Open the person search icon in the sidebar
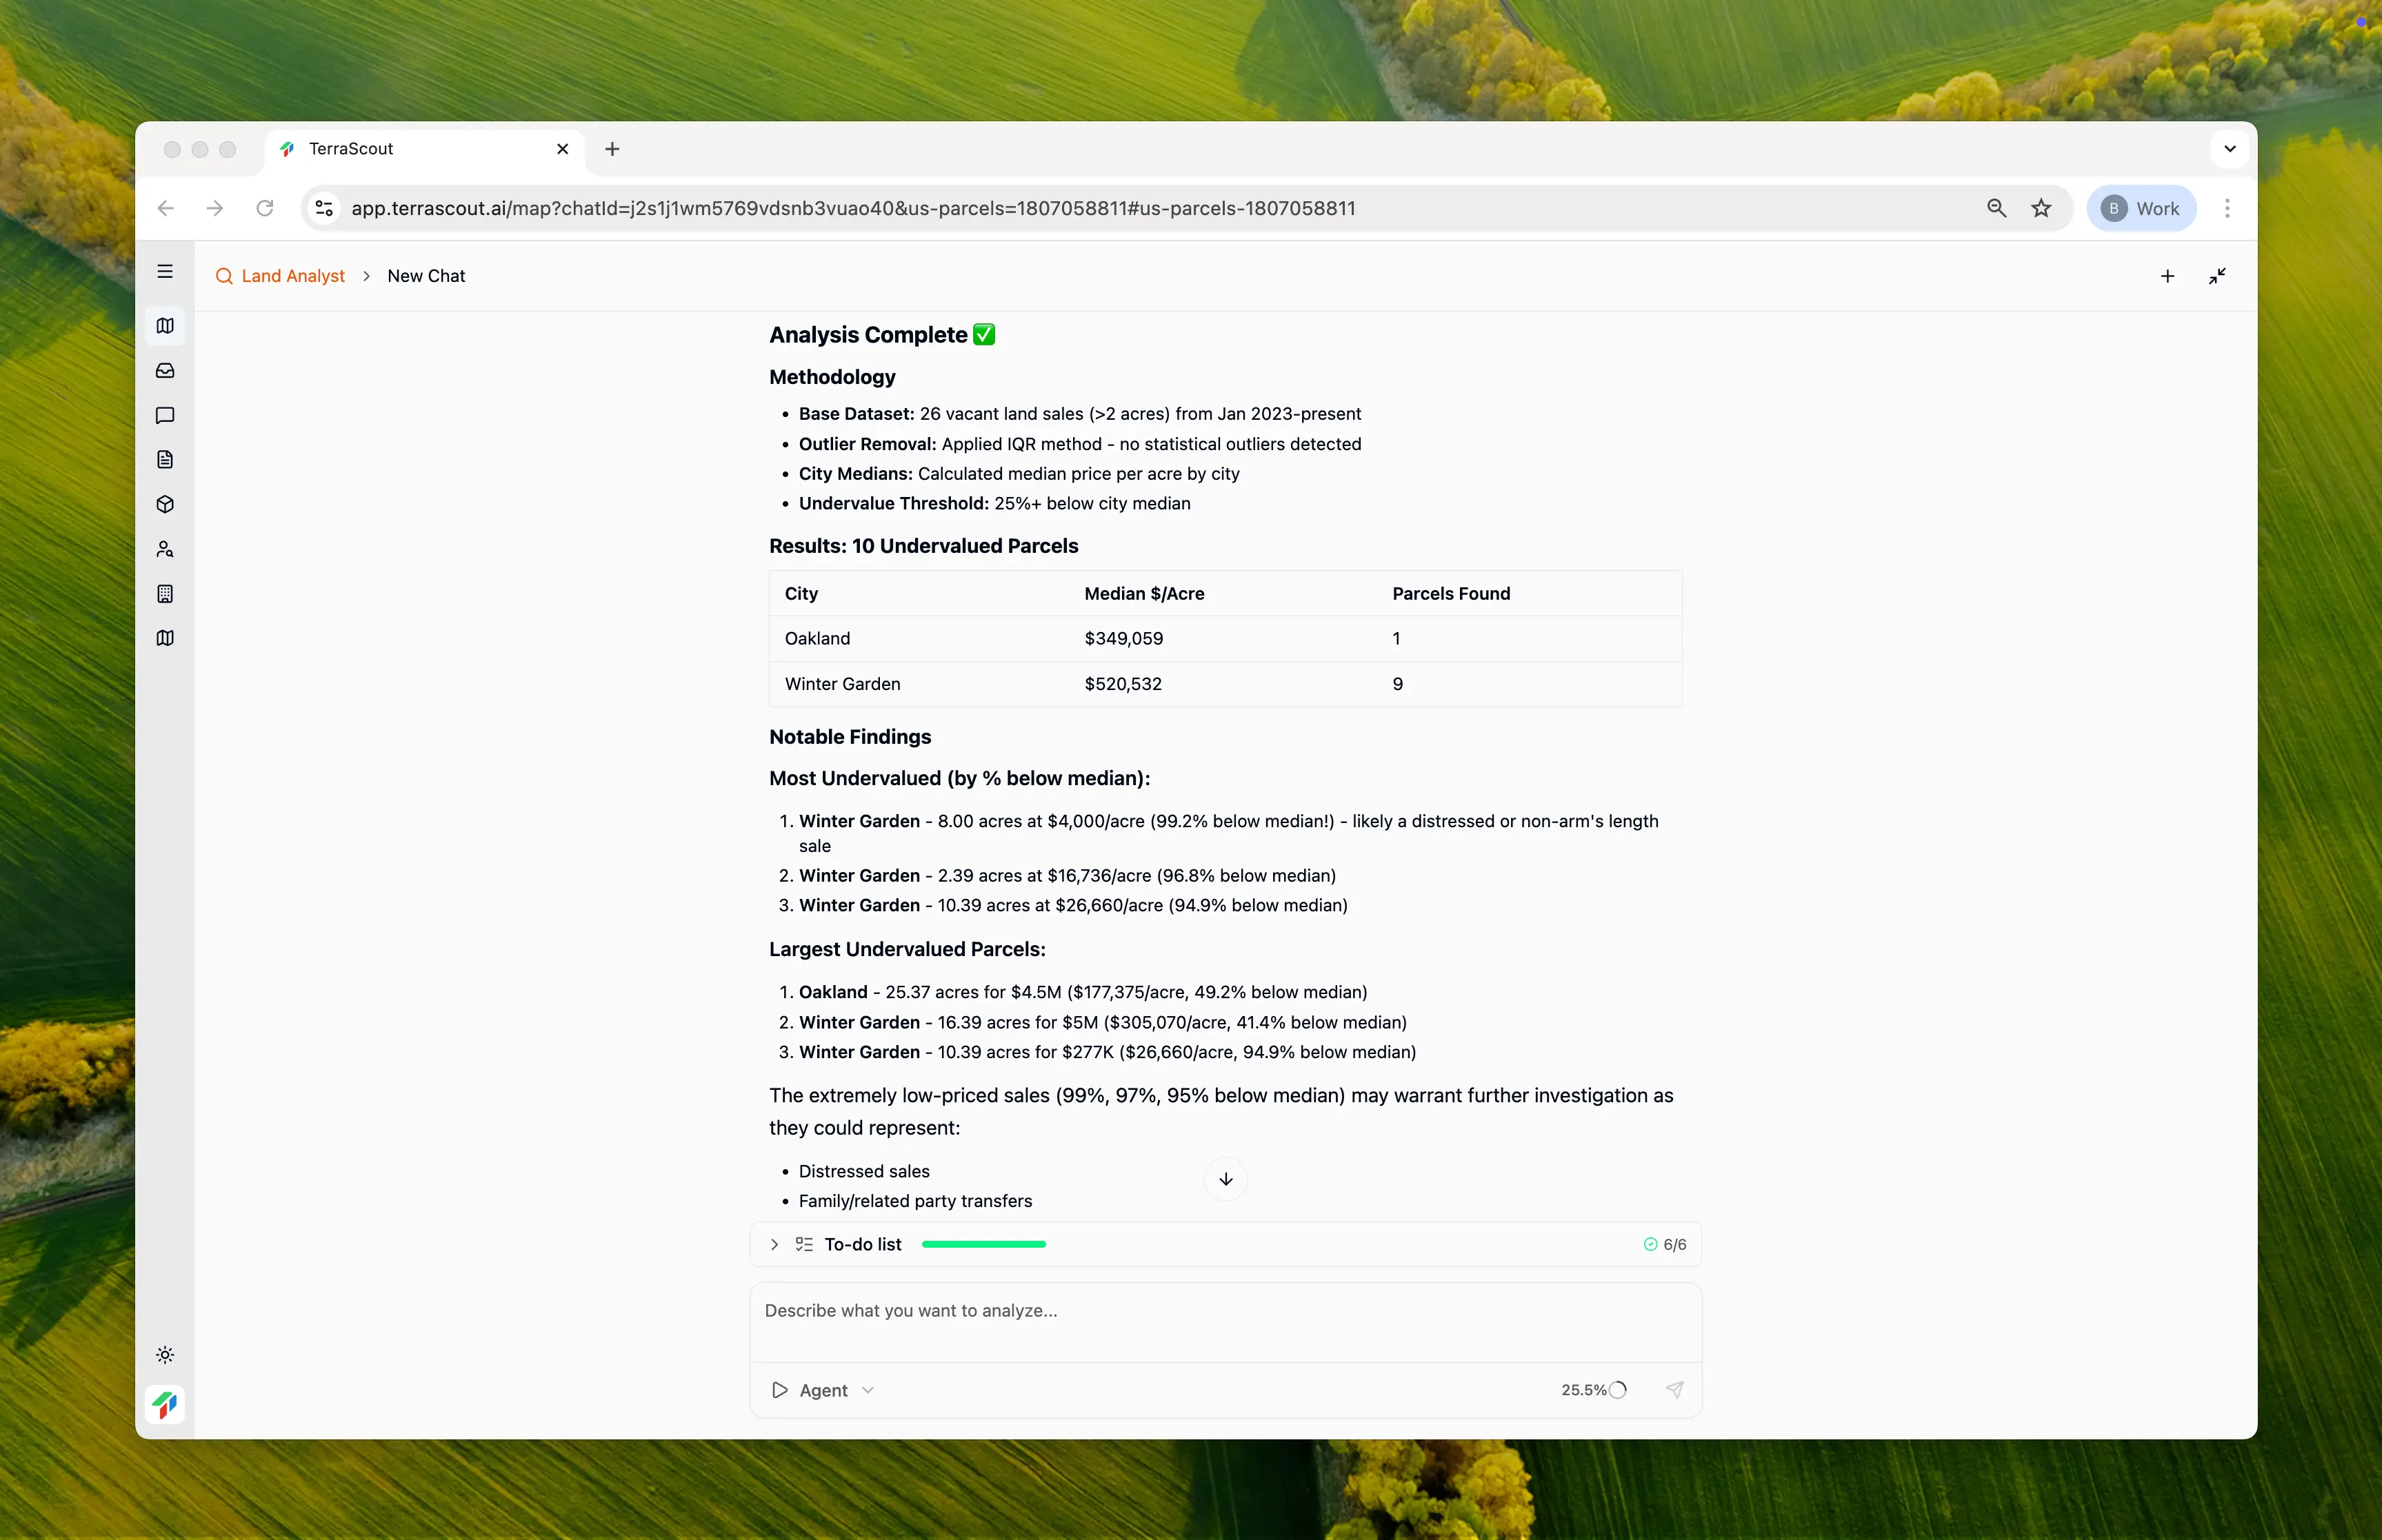The height and width of the screenshot is (1540, 2382). [165, 549]
